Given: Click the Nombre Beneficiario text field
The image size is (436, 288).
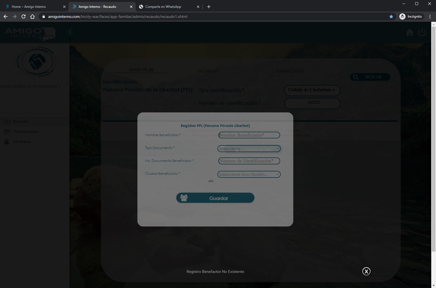Looking at the screenshot, I should pyautogui.click(x=249, y=135).
